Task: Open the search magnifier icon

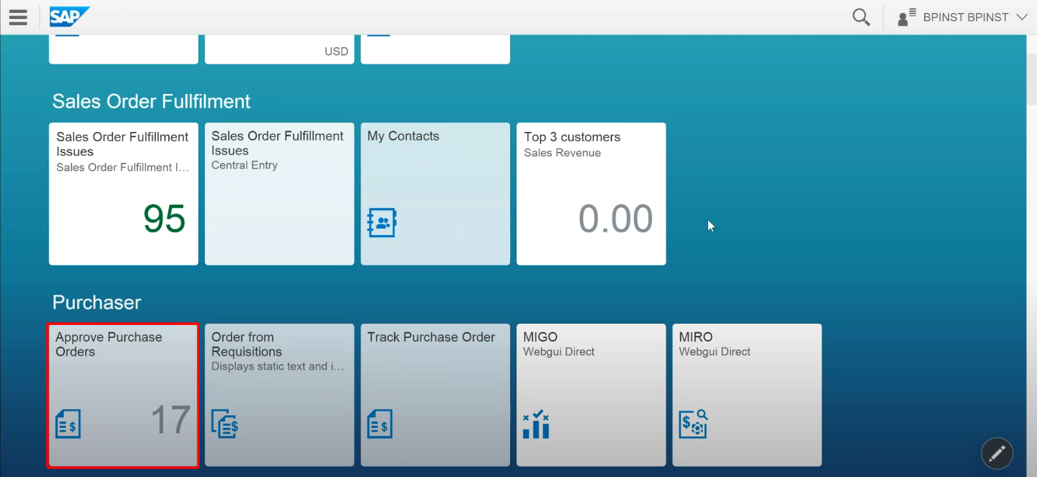Action: (861, 17)
